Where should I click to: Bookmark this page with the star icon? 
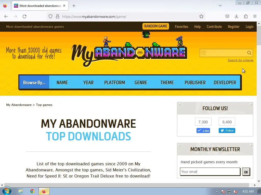coord(201,17)
